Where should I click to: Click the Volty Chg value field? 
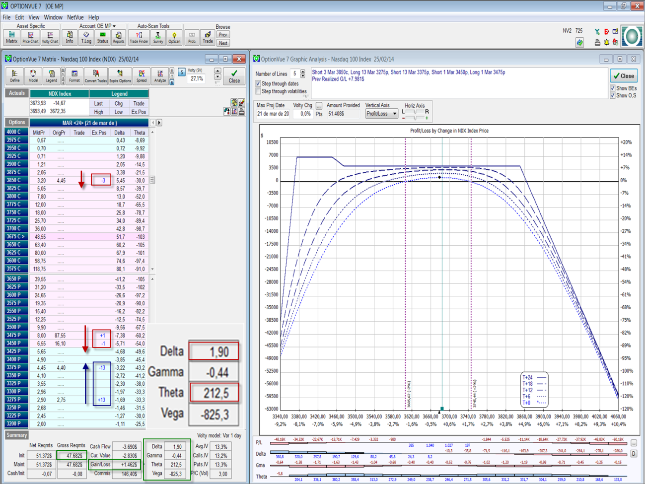(x=302, y=114)
